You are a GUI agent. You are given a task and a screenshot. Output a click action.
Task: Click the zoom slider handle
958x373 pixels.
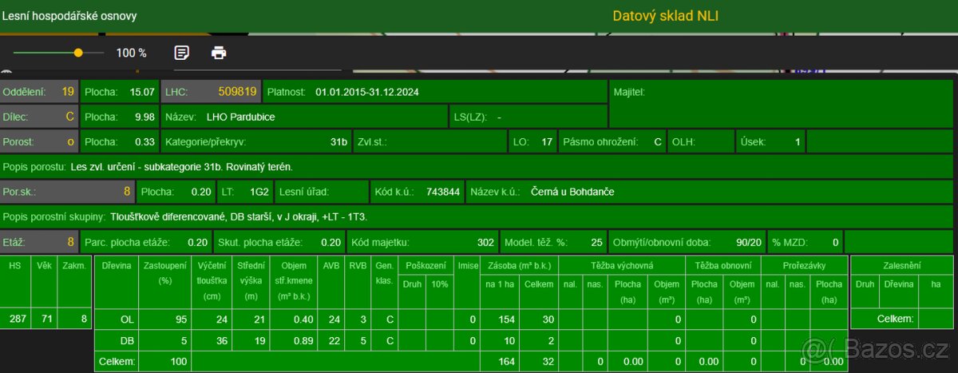click(x=78, y=53)
